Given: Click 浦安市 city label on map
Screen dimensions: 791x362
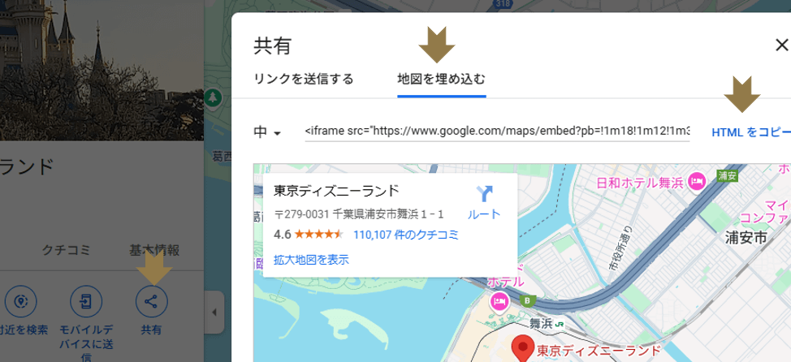Looking at the screenshot, I should (x=746, y=237).
